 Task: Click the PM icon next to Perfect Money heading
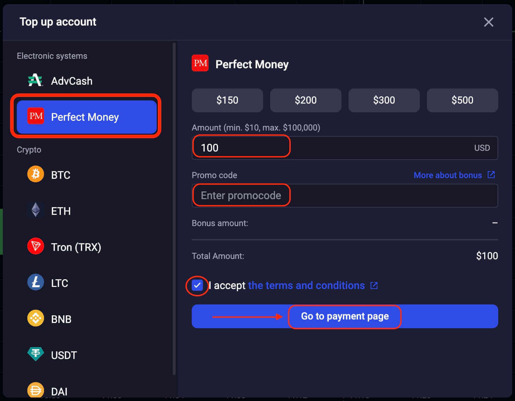click(200, 63)
